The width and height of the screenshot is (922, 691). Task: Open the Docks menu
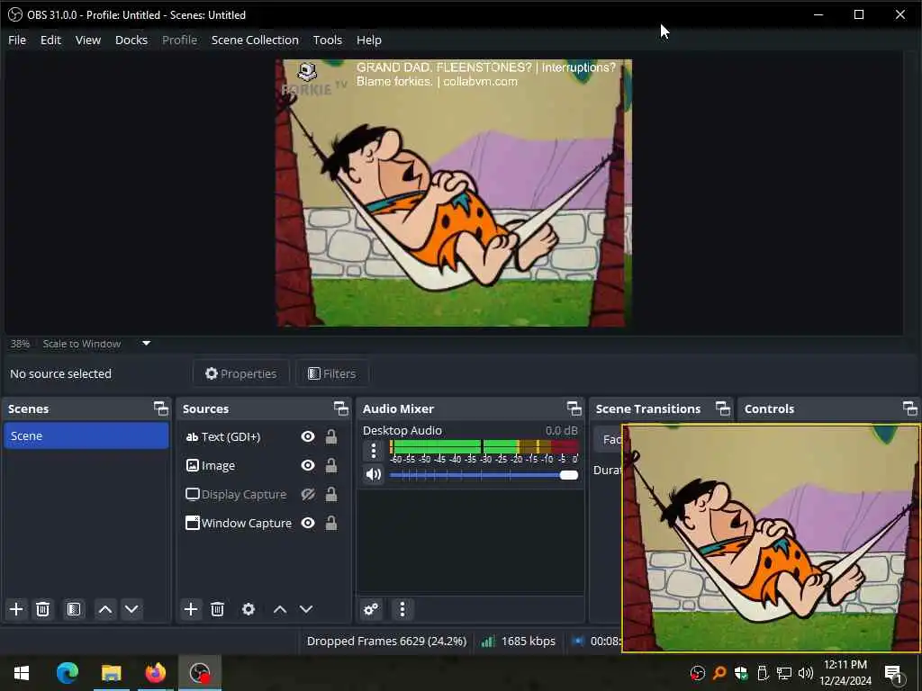(131, 40)
